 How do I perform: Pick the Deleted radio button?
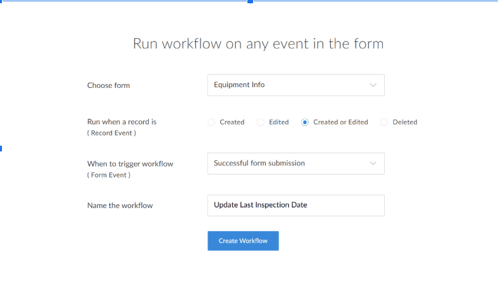pyautogui.click(x=384, y=122)
